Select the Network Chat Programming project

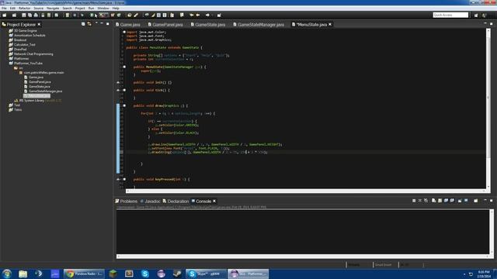(x=33, y=54)
